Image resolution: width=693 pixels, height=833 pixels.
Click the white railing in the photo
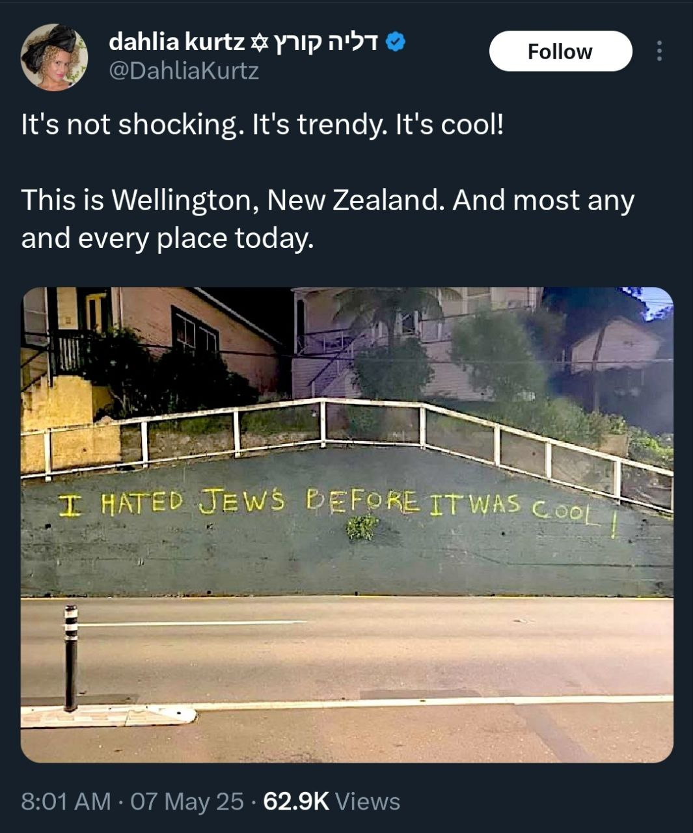tap(347, 443)
